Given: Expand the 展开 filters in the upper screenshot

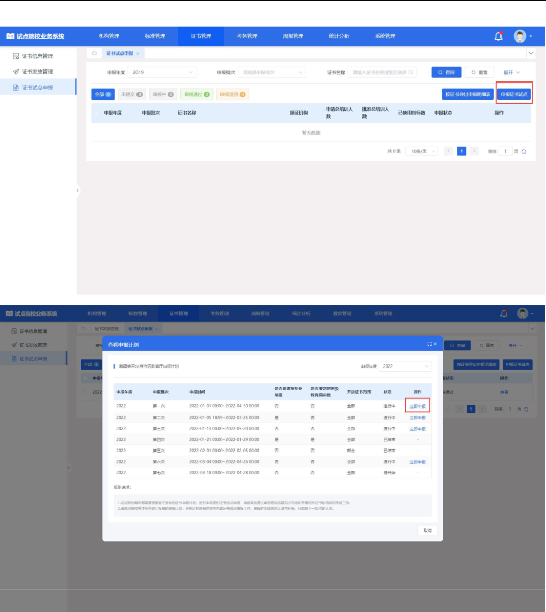Looking at the screenshot, I should pyautogui.click(x=512, y=72).
